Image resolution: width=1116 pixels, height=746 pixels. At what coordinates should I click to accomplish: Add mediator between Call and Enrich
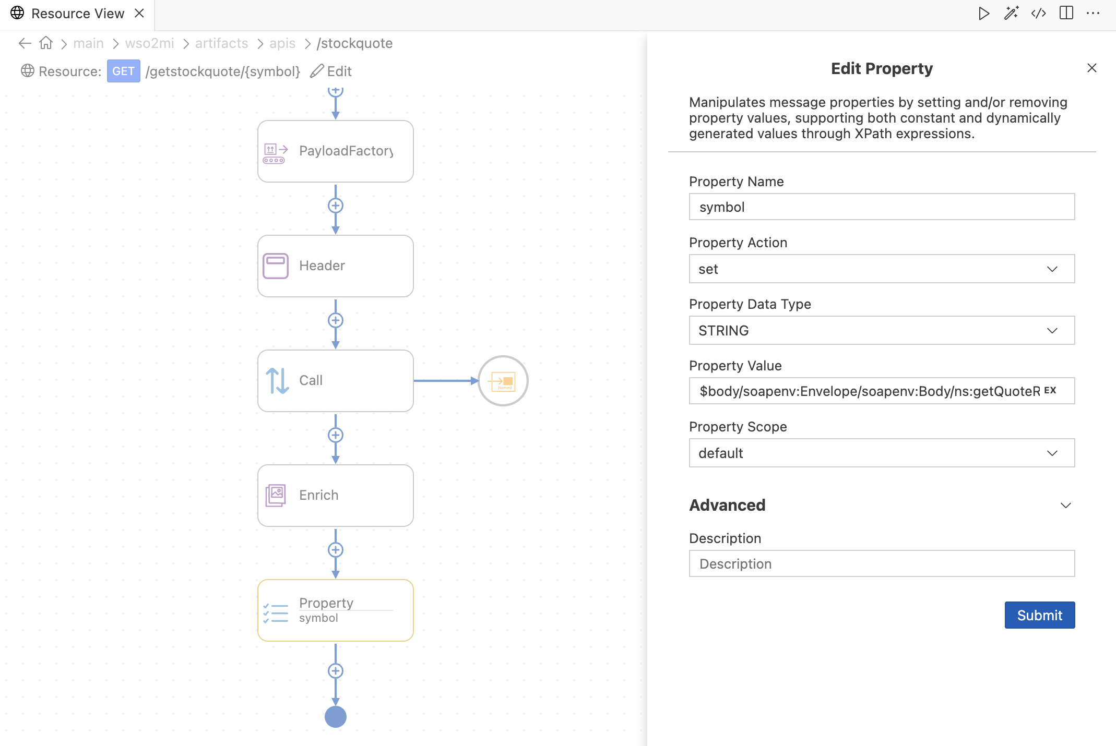coord(336,435)
